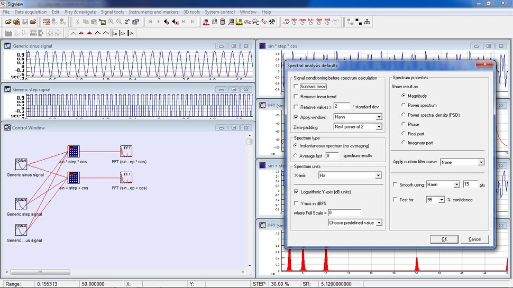Select the 'sin + step + cos' calculator node
Screen dimensions: 513x288
74,178
